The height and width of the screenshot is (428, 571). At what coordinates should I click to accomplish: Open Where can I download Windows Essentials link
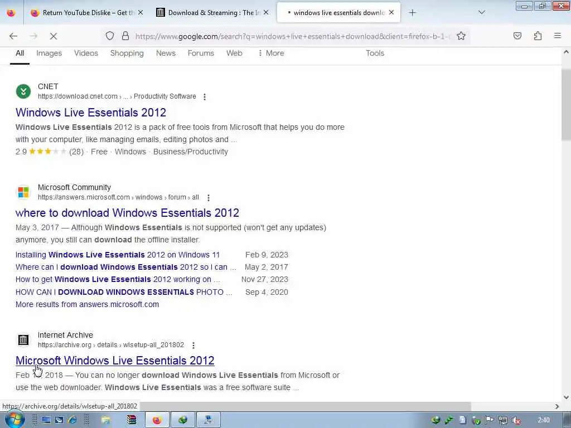click(125, 267)
